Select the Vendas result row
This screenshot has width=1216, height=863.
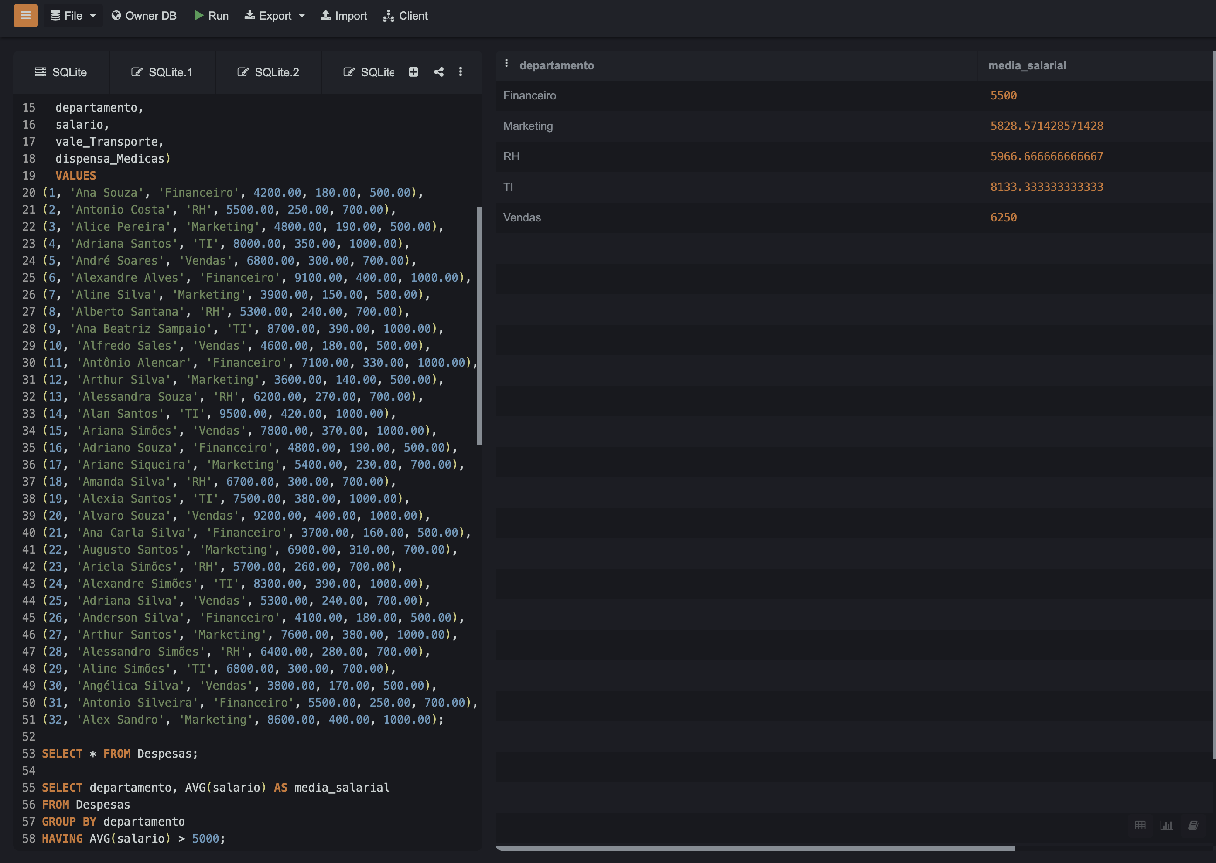(854, 217)
